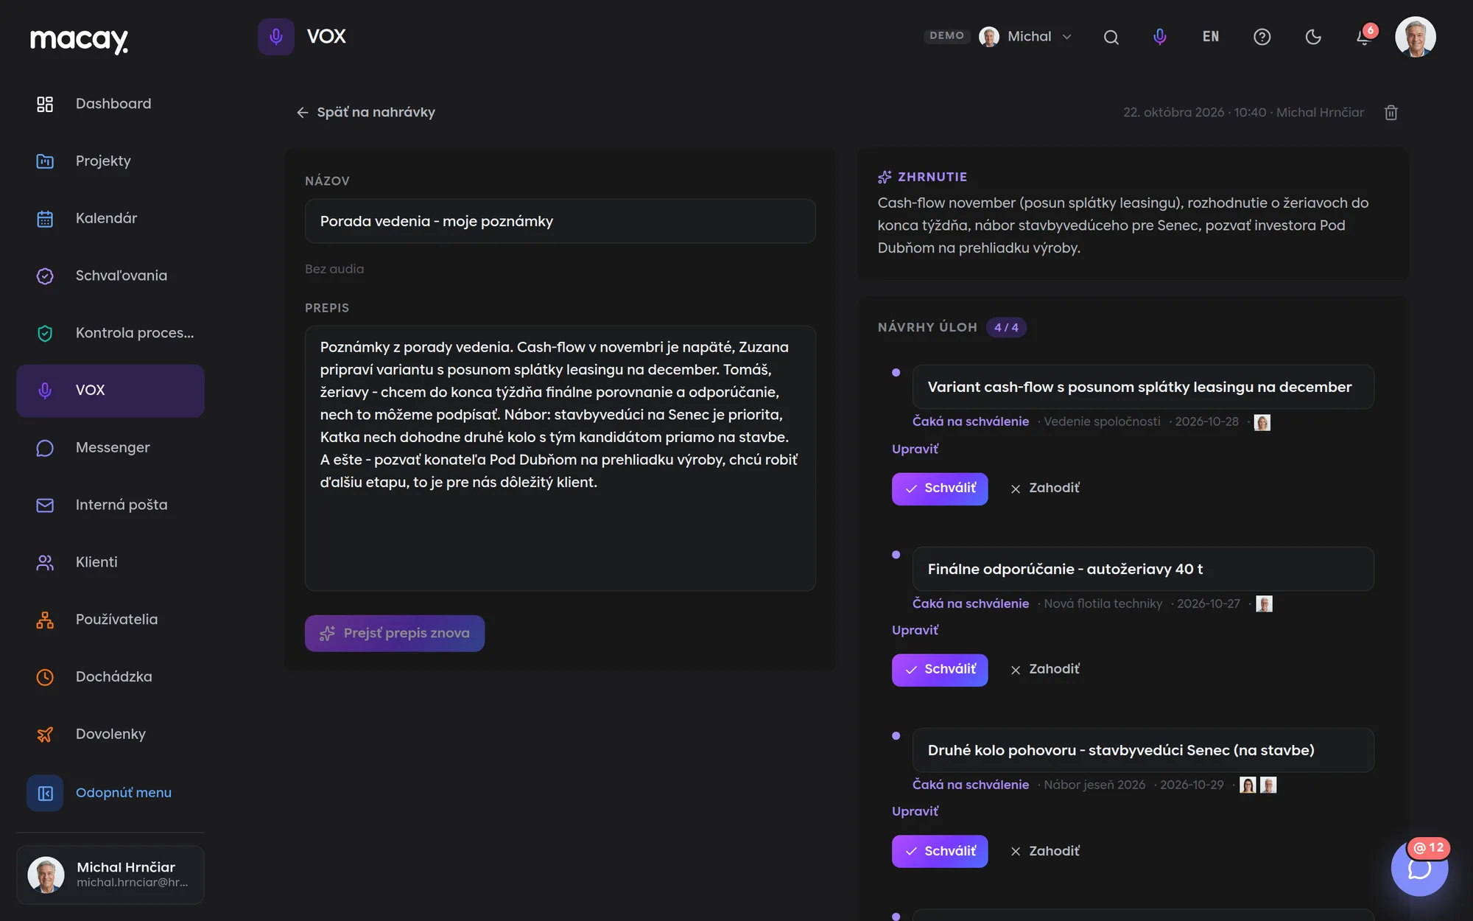
Task: Click the trash icon to delete recording
Action: coord(1391,113)
